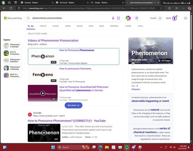Screen dimensions: 193x151
Task: Open the TOOLS search option
Action: [141, 26]
